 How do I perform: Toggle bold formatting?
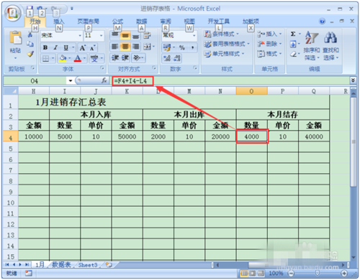(45, 47)
